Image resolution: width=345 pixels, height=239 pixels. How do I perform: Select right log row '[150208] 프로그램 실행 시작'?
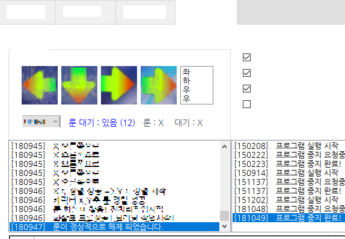click(289, 145)
